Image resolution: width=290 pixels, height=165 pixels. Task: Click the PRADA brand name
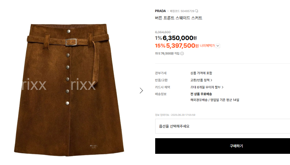click(x=160, y=11)
